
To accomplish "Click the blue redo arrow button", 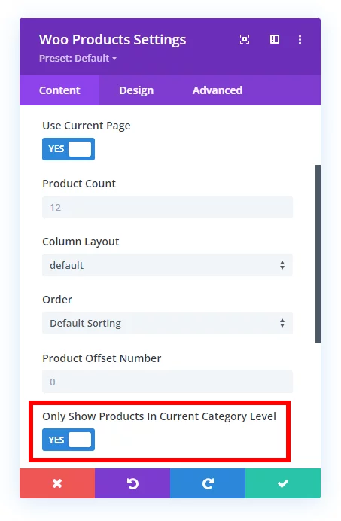I will click(x=208, y=483).
